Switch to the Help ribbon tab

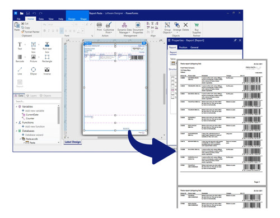coord(60,19)
